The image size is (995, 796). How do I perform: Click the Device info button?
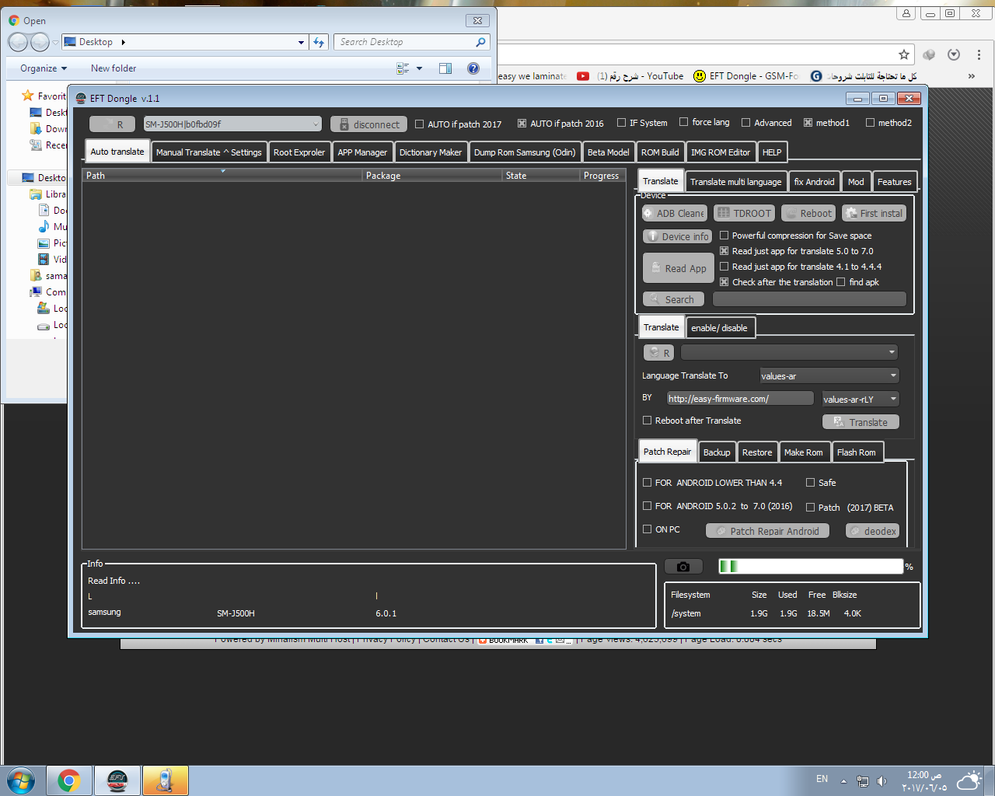[678, 236]
